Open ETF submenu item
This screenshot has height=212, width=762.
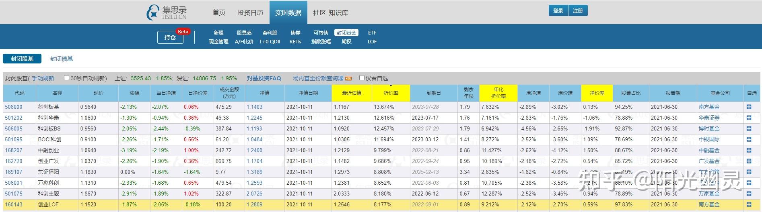(372, 33)
